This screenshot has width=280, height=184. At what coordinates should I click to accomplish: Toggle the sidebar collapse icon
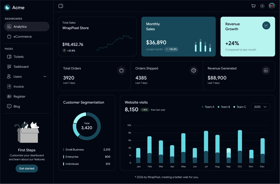coord(61,6)
